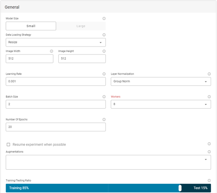
Task: Open the Workers dropdown showing 8
Action: click(x=161, y=104)
